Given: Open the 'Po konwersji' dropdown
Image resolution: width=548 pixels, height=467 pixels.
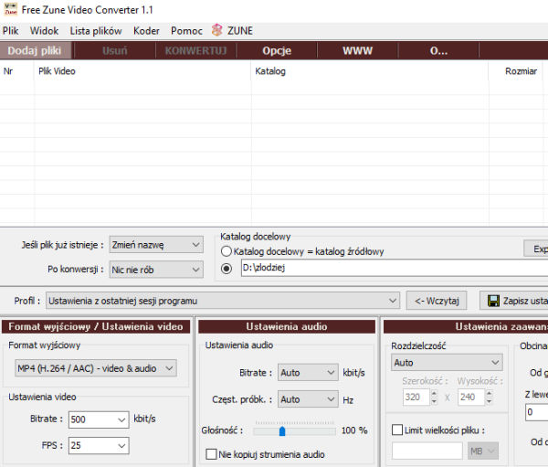Looking at the screenshot, I should 156,270.
